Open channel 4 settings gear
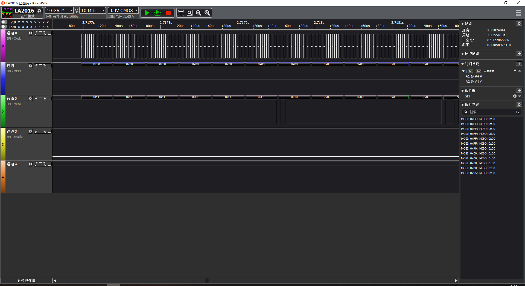The width and height of the screenshot is (525, 286). pos(30,164)
